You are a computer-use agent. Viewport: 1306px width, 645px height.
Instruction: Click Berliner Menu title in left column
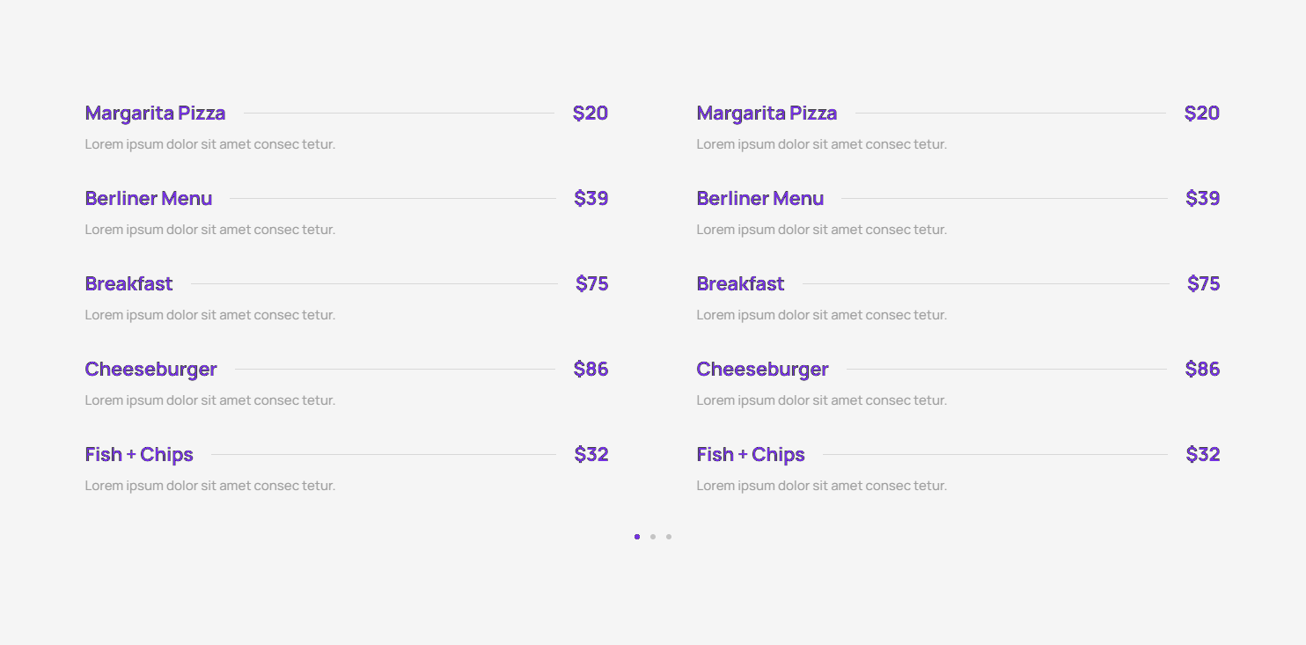(x=149, y=199)
